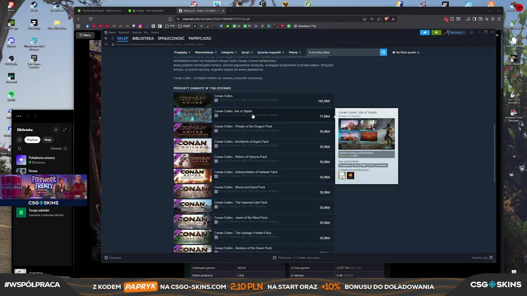527x296 pixels.
Task: Expand the Sprzęt dropdown
Action: (x=247, y=52)
